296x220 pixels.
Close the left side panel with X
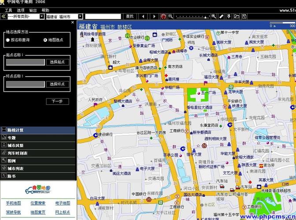[x=73, y=22]
